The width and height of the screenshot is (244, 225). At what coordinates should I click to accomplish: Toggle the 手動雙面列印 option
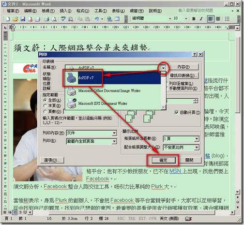pos(183,89)
